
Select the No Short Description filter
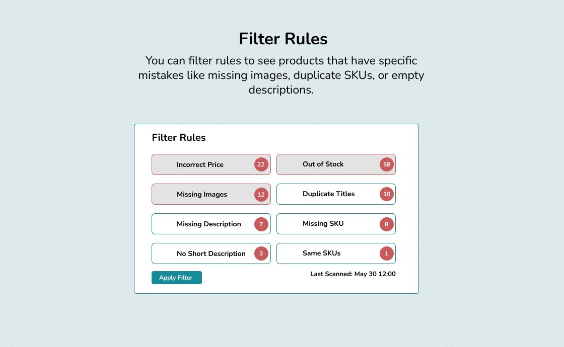(211, 253)
